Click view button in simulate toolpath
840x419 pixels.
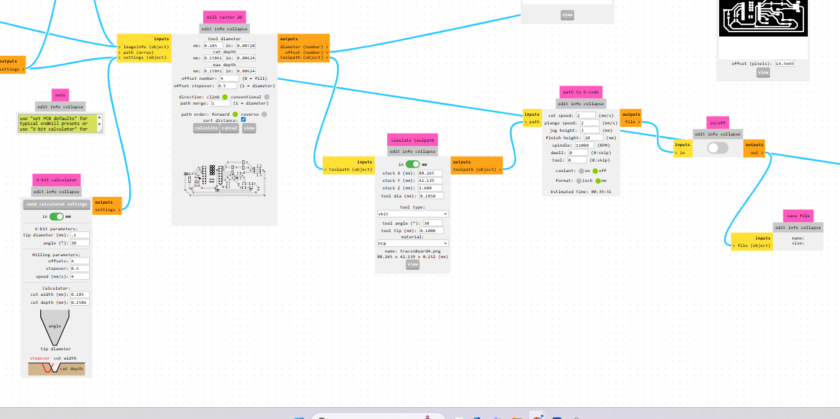pyautogui.click(x=413, y=264)
